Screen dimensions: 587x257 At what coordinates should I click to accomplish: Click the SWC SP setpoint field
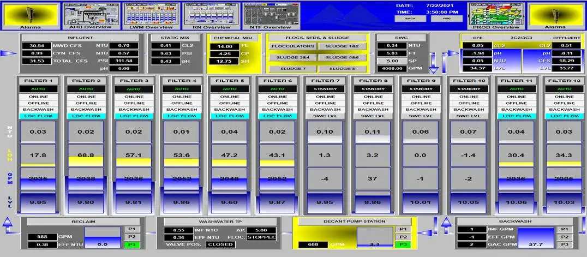coord(391,61)
